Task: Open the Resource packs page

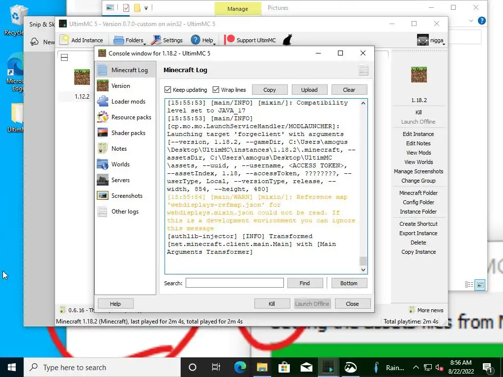Action: tap(125, 117)
